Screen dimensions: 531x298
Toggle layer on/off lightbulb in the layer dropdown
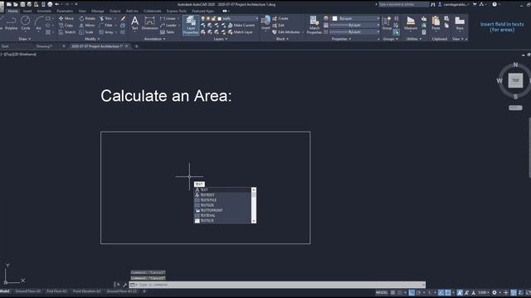202,18
